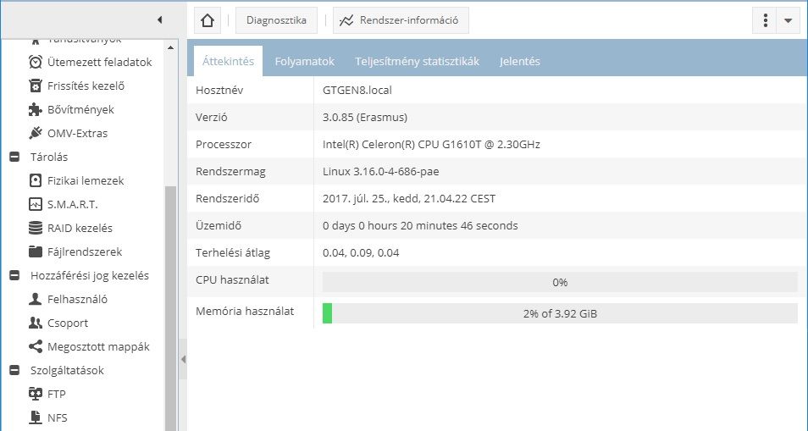This screenshot has width=808, height=431.
Task: Open RAID kezelés disk-stack icon
Action: tap(36, 228)
